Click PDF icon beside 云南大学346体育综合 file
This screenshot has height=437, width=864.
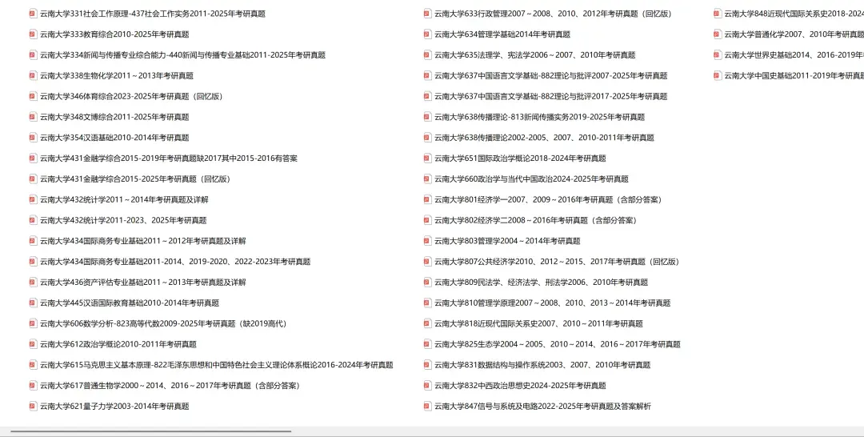33,96
